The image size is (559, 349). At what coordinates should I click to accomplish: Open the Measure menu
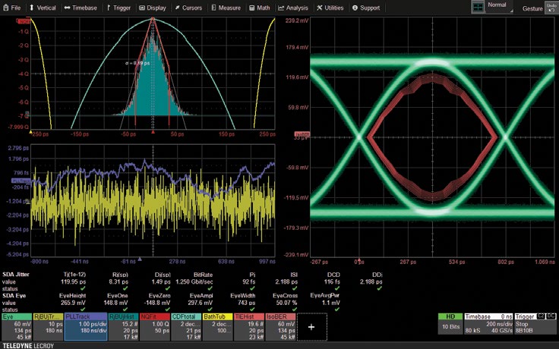pyautogui.click(x=225, y=8)
